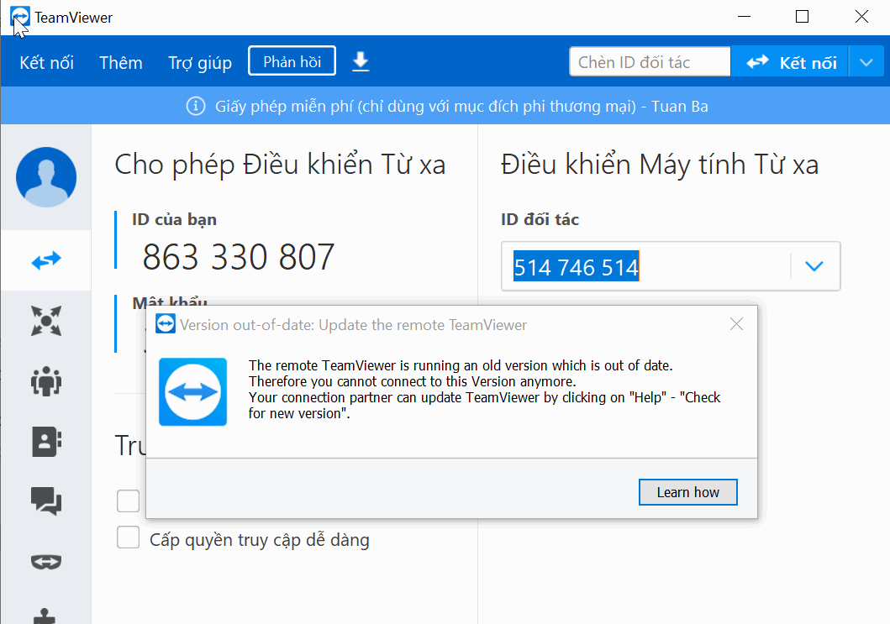
Task: Tick the Cấp quyền truy cập dễ dàng checkbox
Action: coord(129,537)
